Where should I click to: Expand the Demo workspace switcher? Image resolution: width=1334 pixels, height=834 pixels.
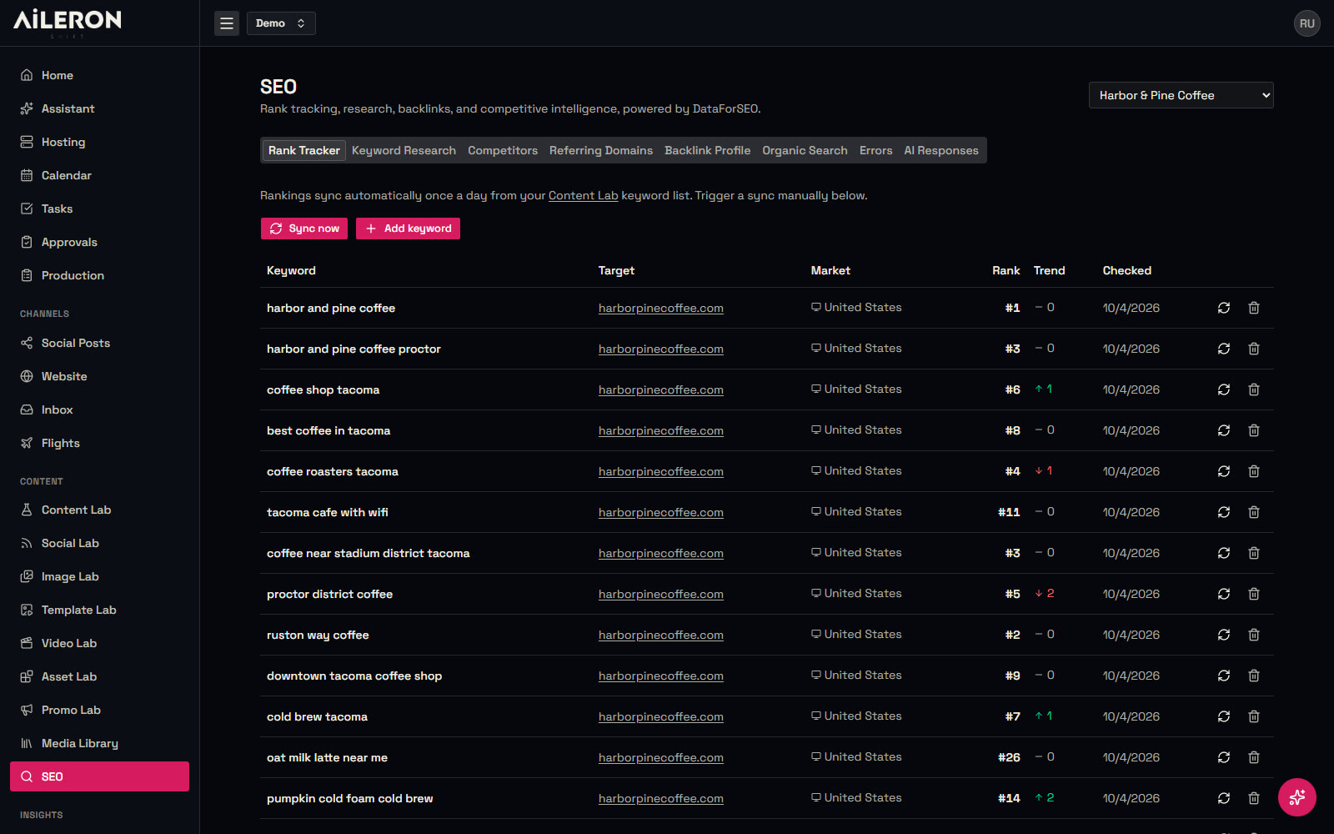point(281,23)
